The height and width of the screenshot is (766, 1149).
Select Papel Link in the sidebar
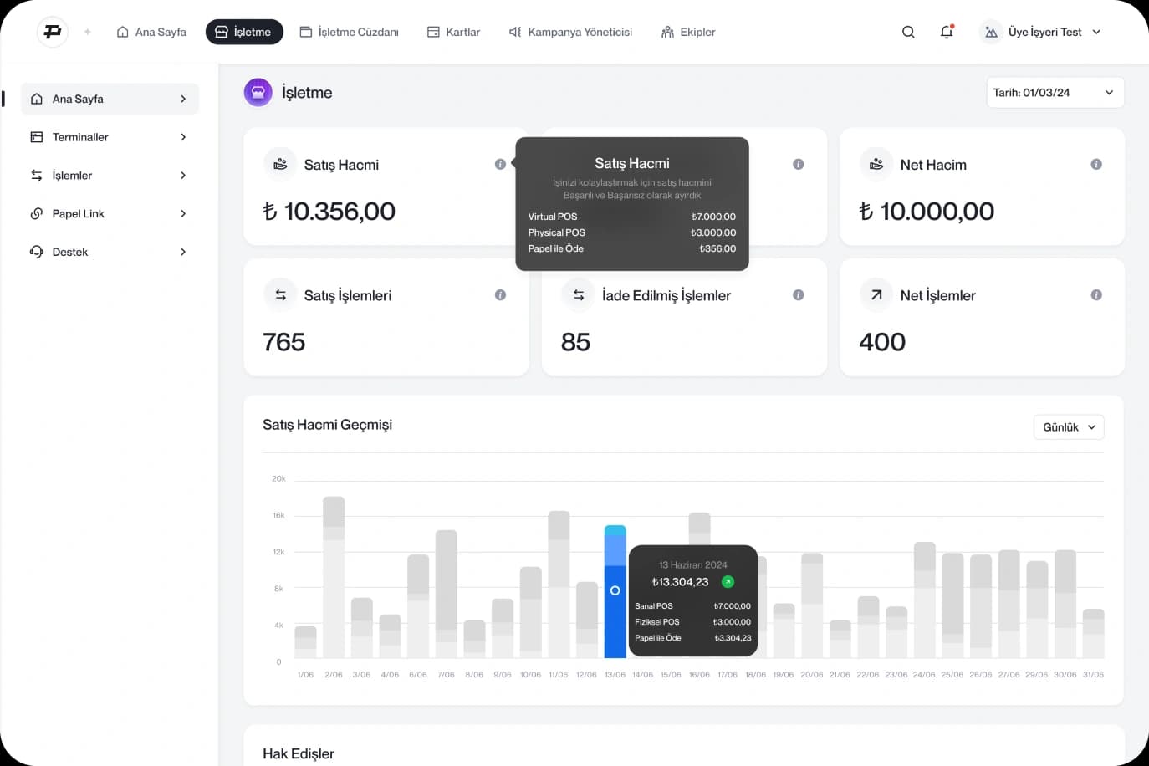pyautogui.click(x=110, y=213)
